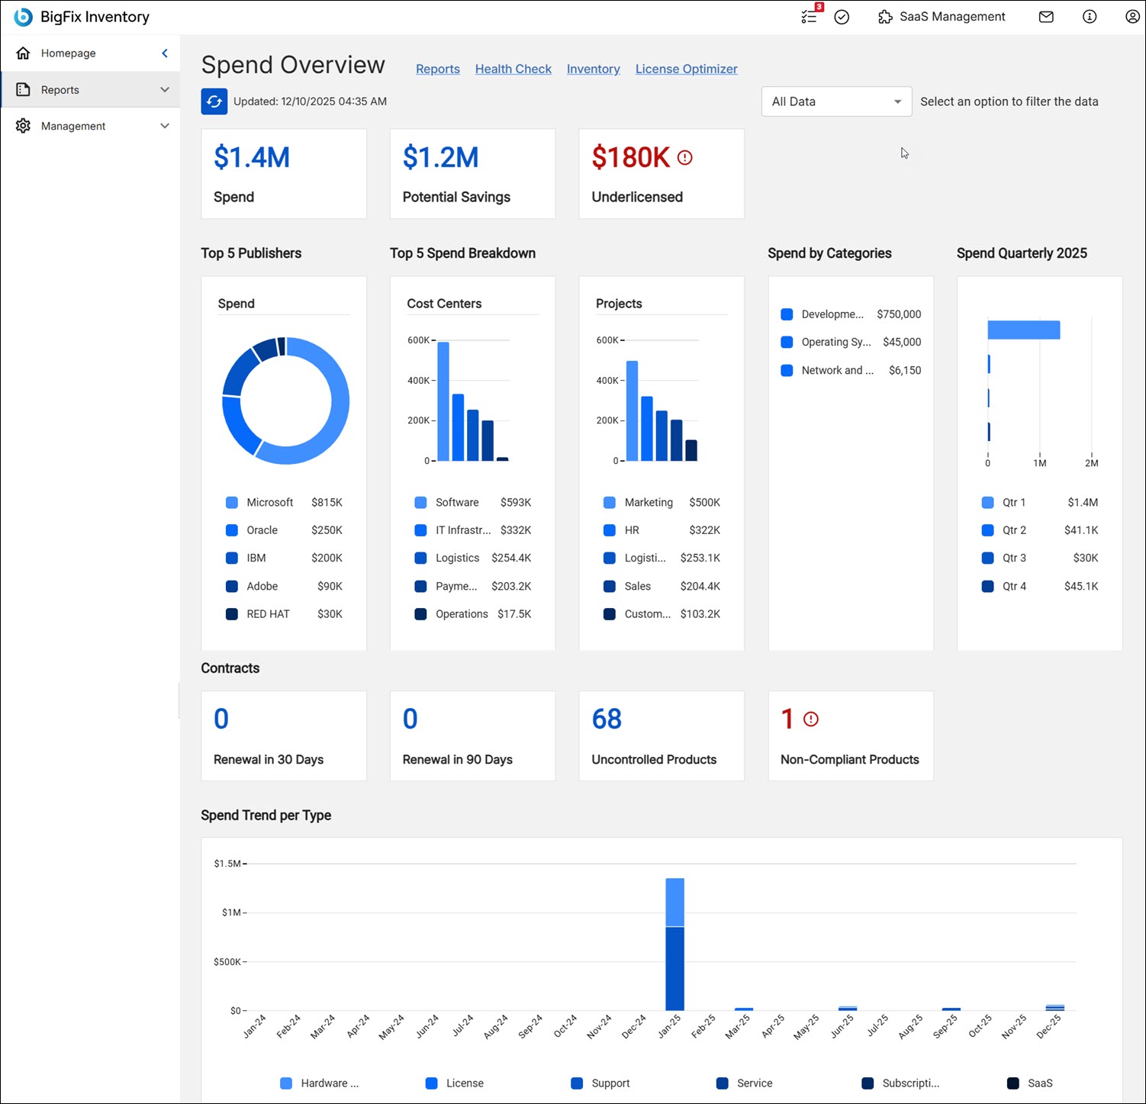Click the circled checkmark icon in header
This screenshot has height=1104, width=1146.
click(x=842, y=17)
